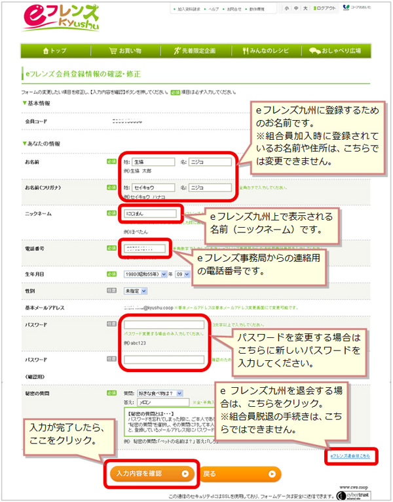Click the 答え field containing メロン
Image resolution: width=393 pixels, height=502 pixels.
(x=163, y=402)
